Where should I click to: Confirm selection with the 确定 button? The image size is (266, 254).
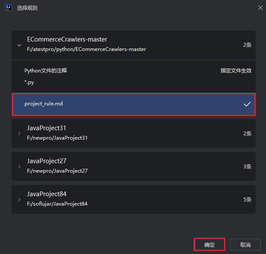209,245
